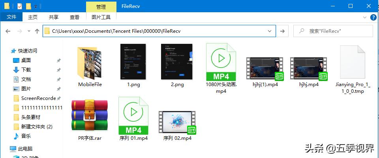Expand the ribbon with the chevron
This screenshot has height=158, width=379.
pyautogui.click(x=365, y=17)
